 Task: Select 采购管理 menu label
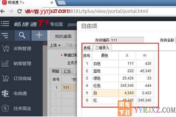coord(22,49)
